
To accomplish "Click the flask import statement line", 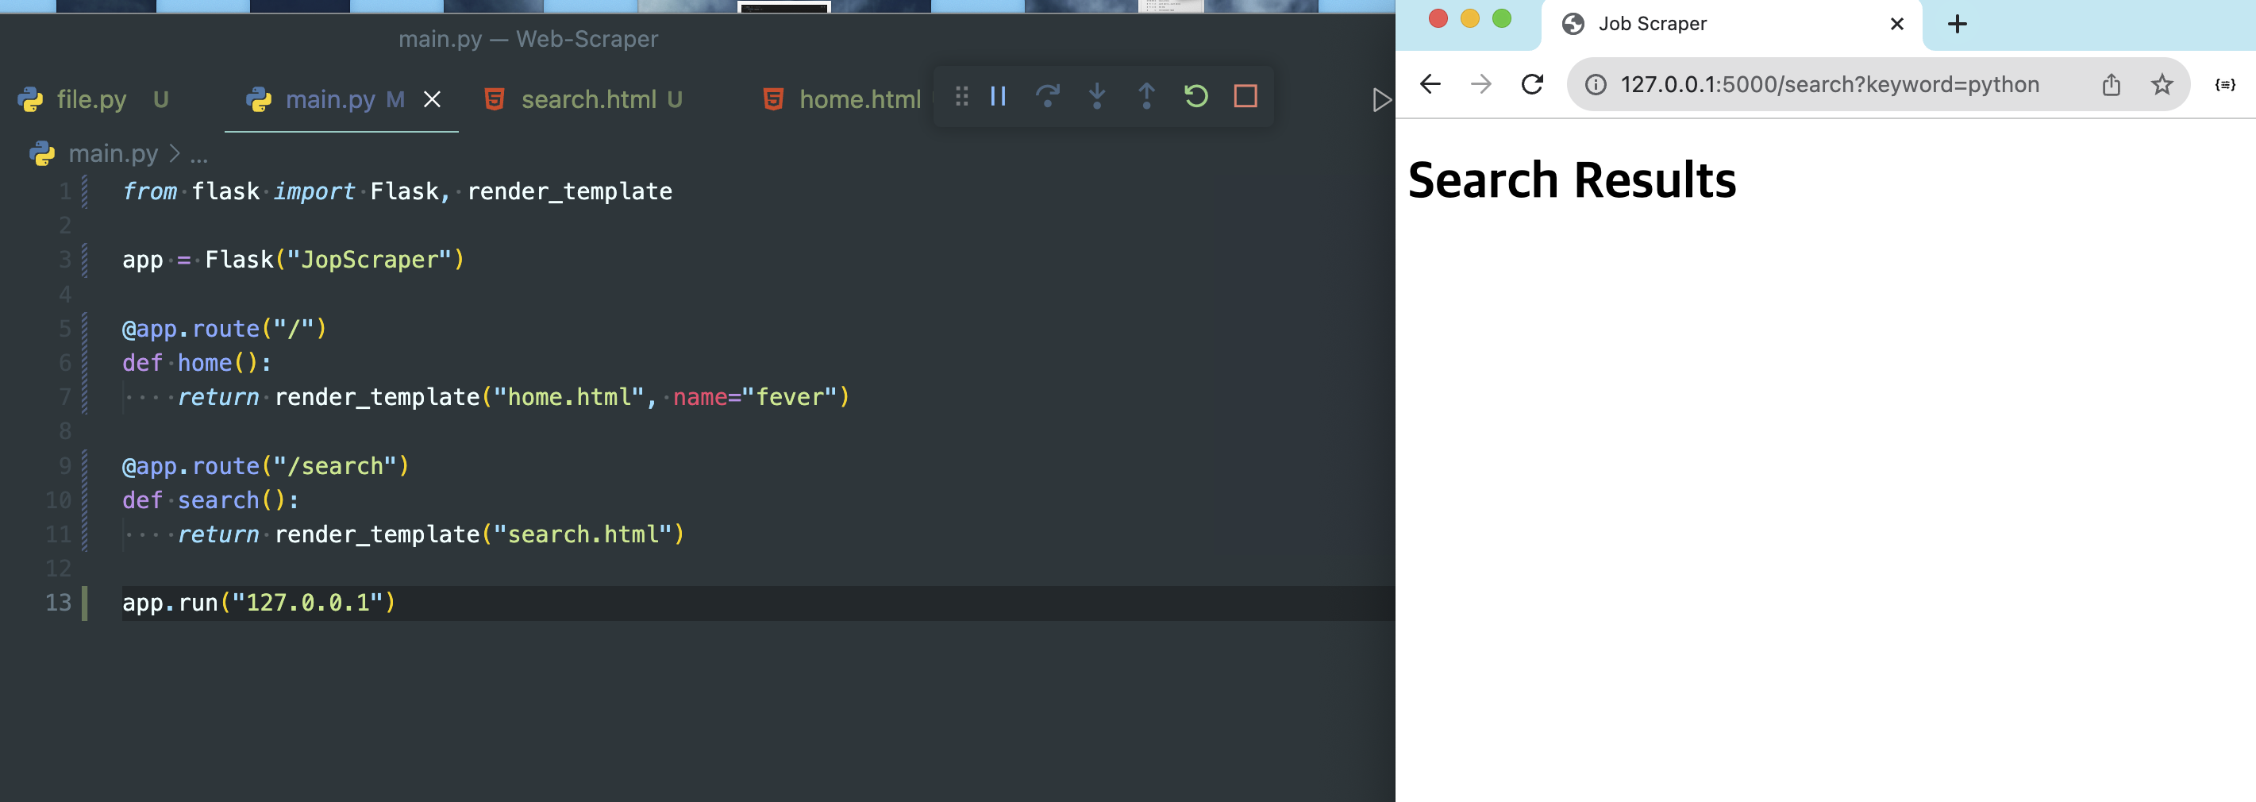I will tap(398, 191).
